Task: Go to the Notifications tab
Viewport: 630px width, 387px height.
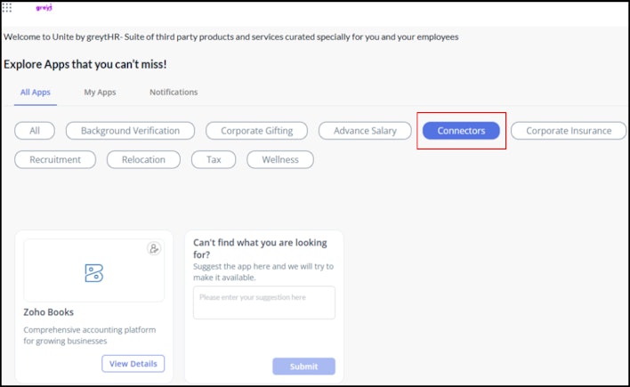Action: click(174, 93)
